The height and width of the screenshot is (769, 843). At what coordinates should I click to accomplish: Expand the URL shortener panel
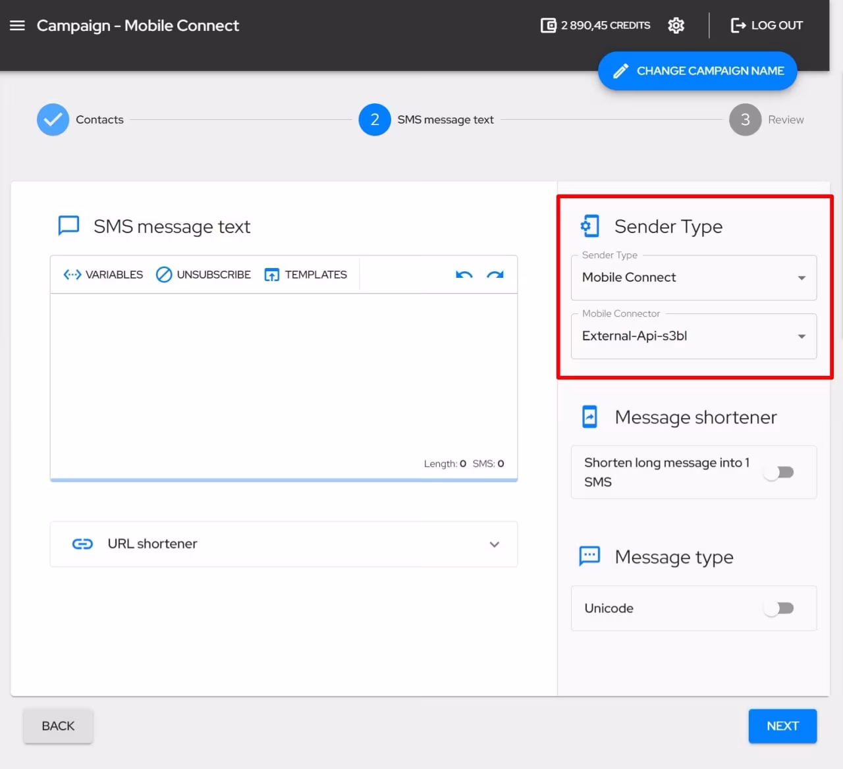tap(284, 544)
